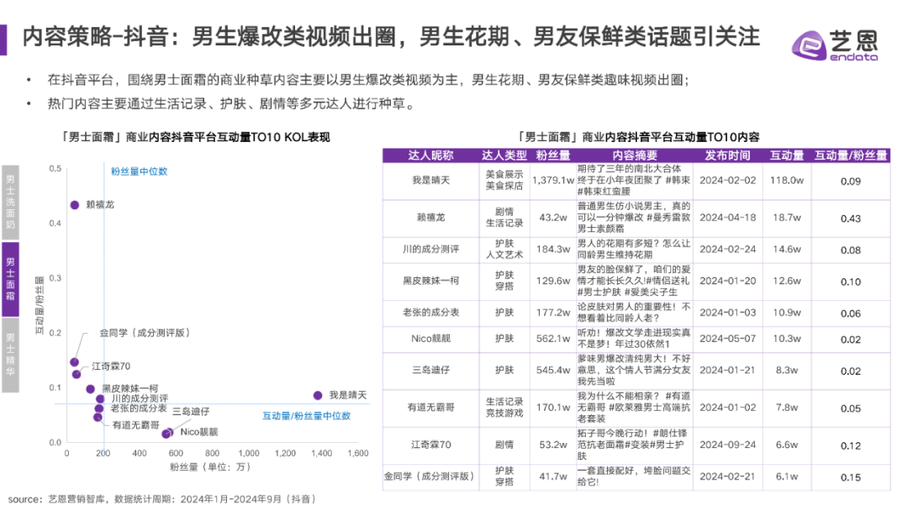Screen dimensions: 908x511
Task: Click the 三岛迪仔 name cell in table
Action: 430,370
